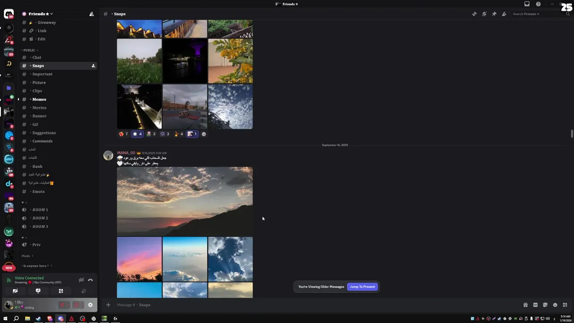Open the Clips channel

tap(58, 91)
